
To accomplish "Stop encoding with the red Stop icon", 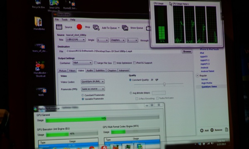I will click(79, 27).
